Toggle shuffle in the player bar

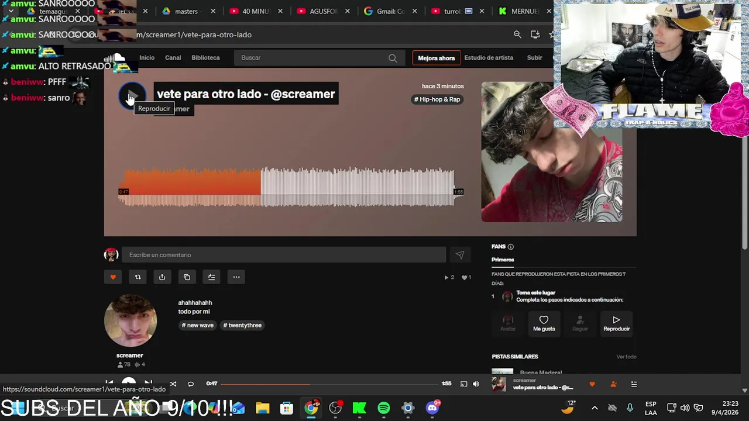click(x=173, y=384)
